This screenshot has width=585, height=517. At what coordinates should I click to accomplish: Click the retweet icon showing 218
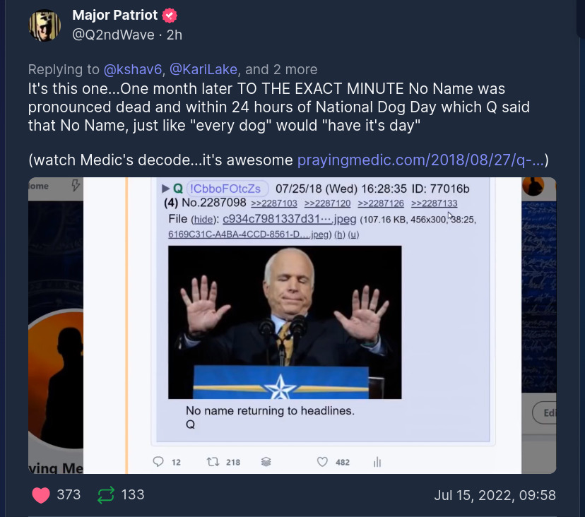coord(213,462)
